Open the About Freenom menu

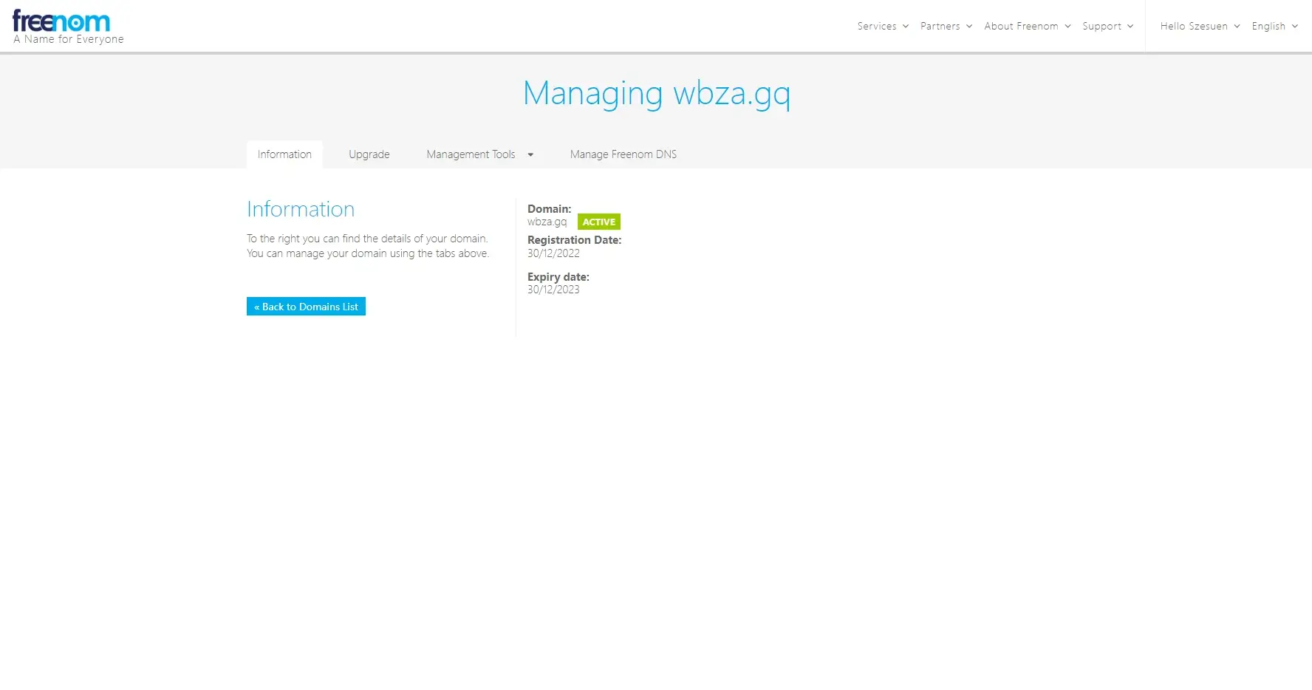click(x=1021, y=27)
